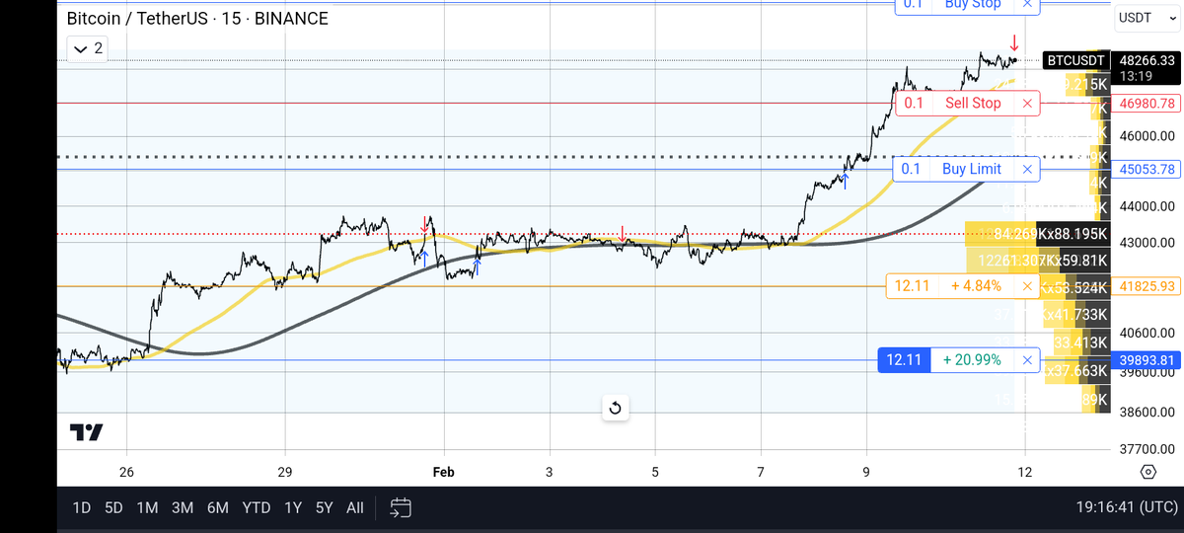Image resolution: width=1184 pixels, height=533 pixels.
Task: Select the 5D time range
Action: click(x=114, y=508)
